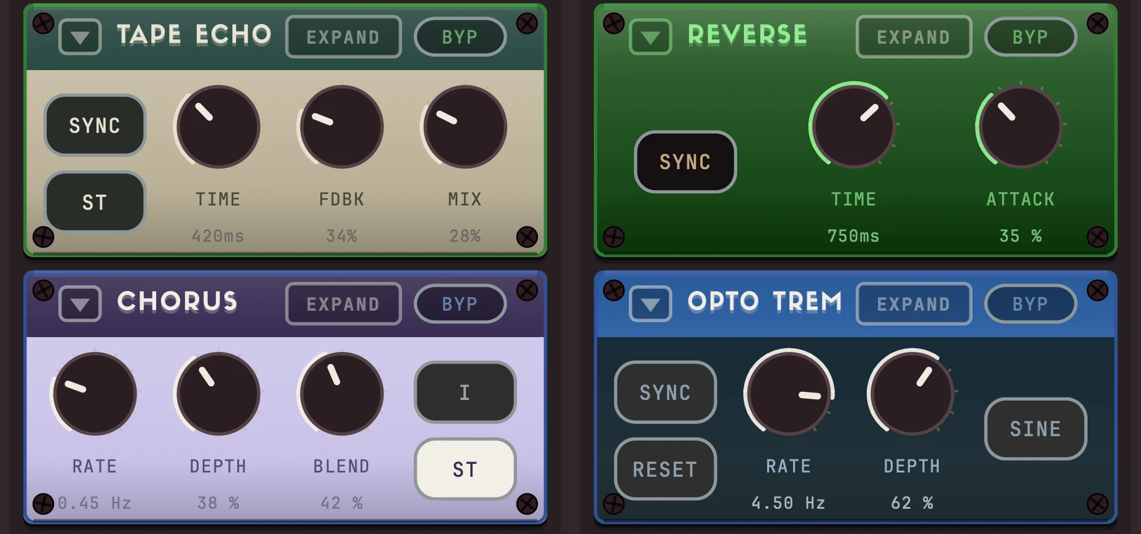Screen dimensions: 1141x534
Task: Click the Tape Echo TIME knob
Action: [218, 127]
